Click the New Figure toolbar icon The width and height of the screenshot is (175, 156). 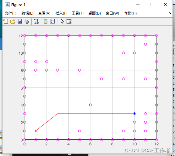pyautogui.click(x=6, y=21)
